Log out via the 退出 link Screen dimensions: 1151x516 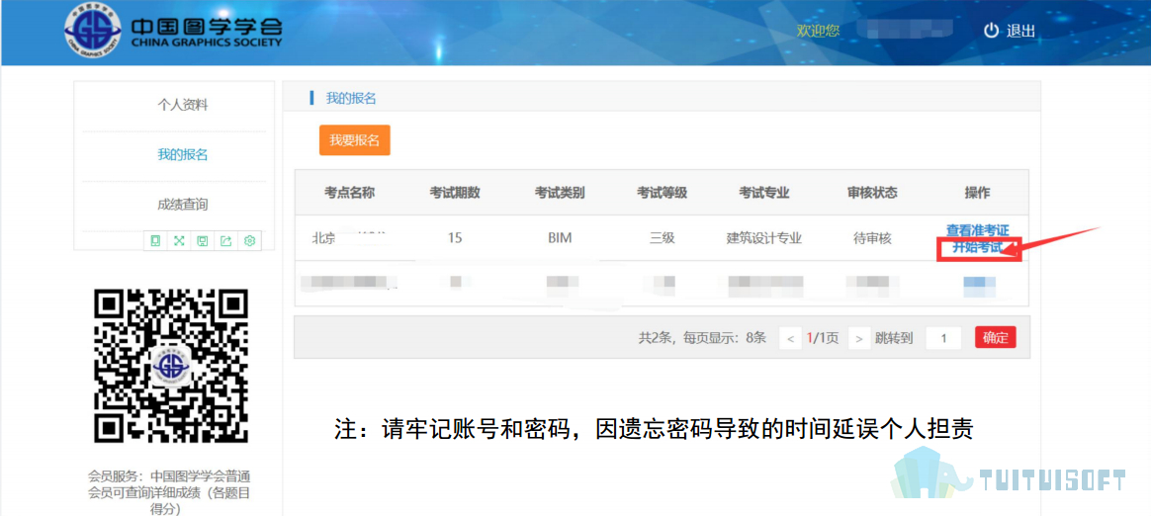[x=1020, y=31]
